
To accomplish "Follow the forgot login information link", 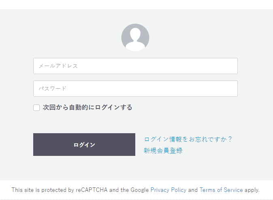I will click(188, 139).
